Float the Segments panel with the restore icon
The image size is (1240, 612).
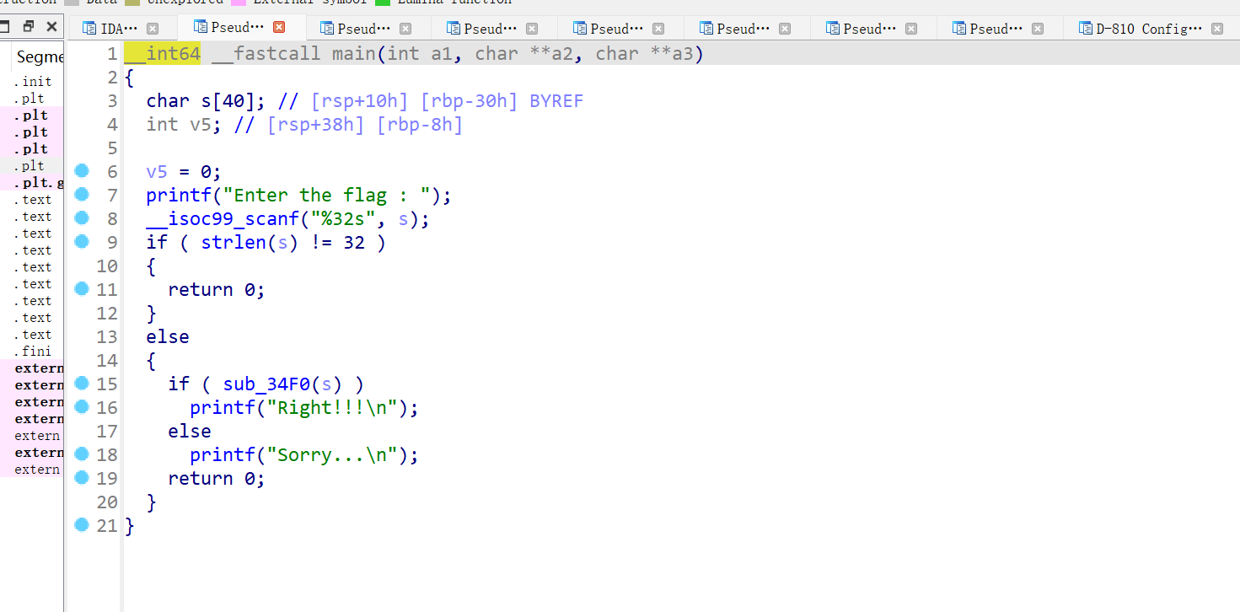29,27
